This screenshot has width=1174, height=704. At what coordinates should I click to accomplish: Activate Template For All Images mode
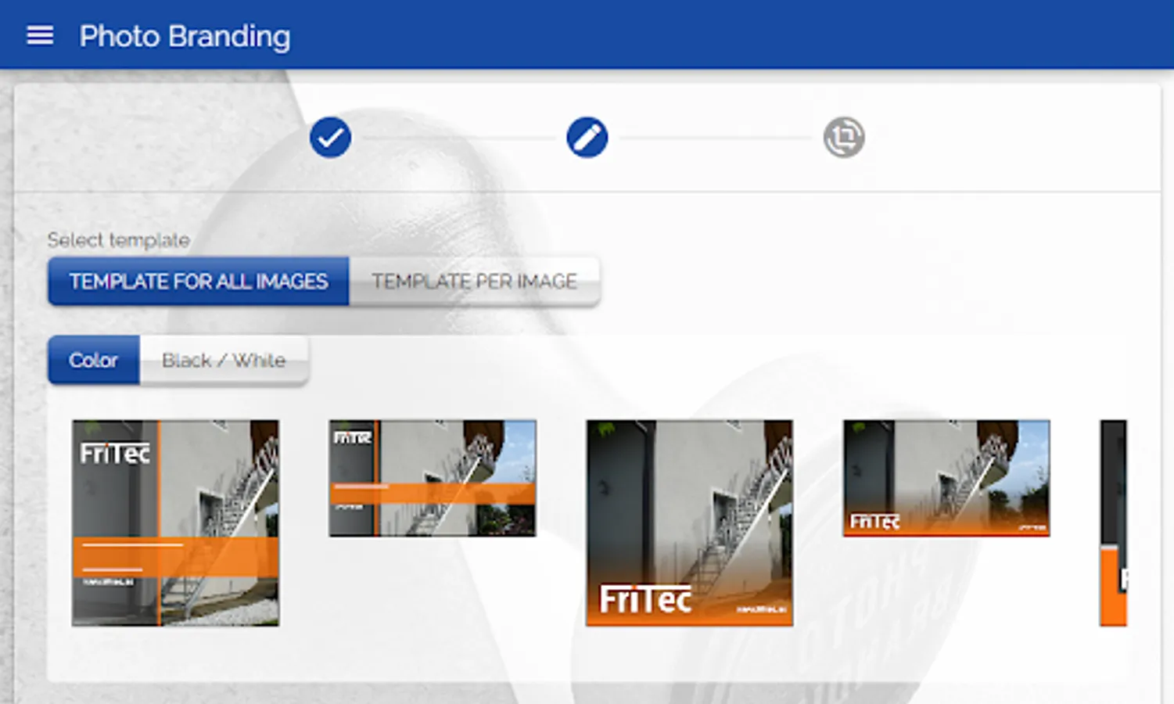[199, 282]
